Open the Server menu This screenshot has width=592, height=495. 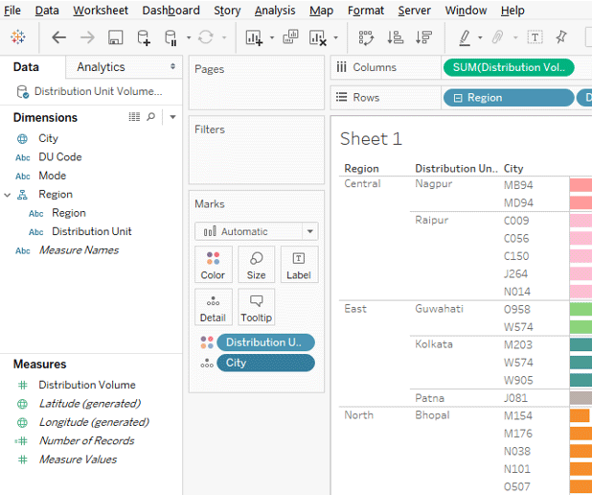pyautogui.click(x=414, y=11)
